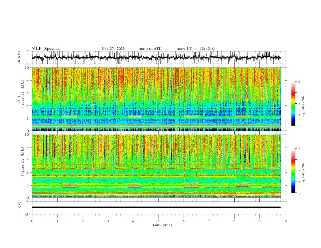Click the 'Time (min)' axis label

pyautogui.click(x=162, y=225)
